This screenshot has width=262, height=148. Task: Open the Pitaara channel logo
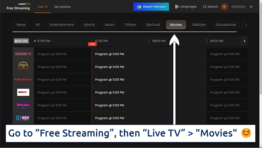(x=23, y=105)
